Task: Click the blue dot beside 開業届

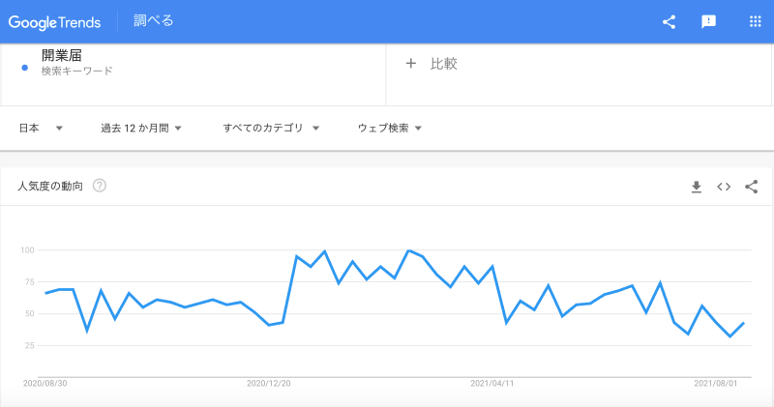Action: (25, 68)
